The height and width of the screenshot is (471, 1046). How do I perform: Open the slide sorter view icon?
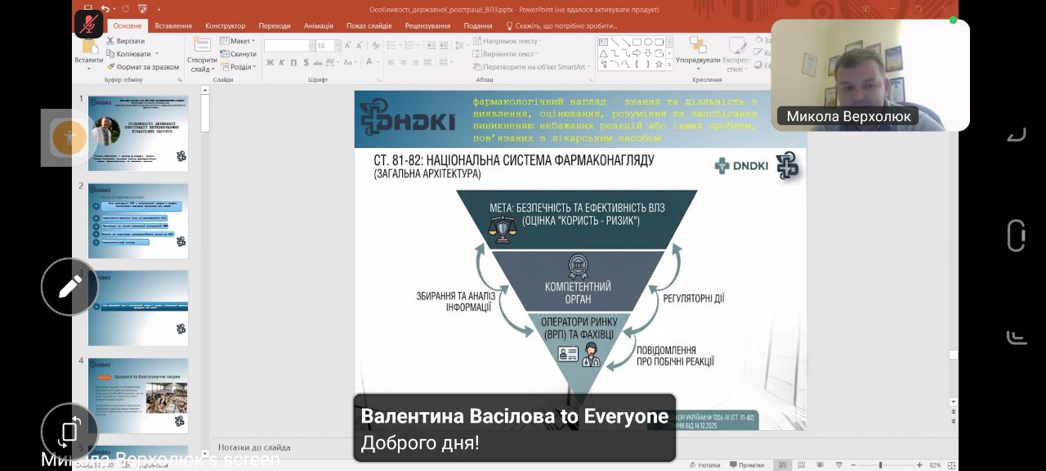[x=802, y=464]
